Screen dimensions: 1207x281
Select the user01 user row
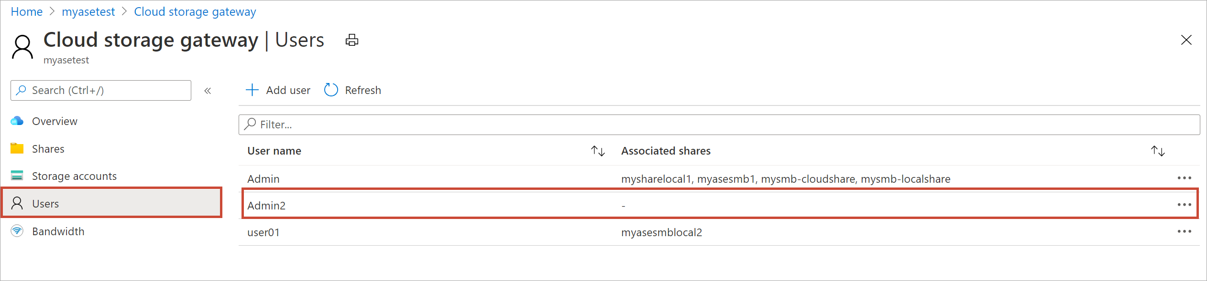[719, 232]
